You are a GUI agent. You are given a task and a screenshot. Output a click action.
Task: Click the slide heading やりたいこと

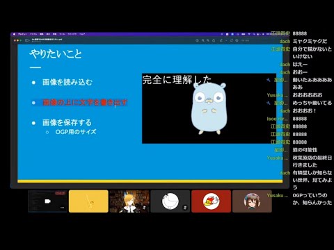point(56,54)
